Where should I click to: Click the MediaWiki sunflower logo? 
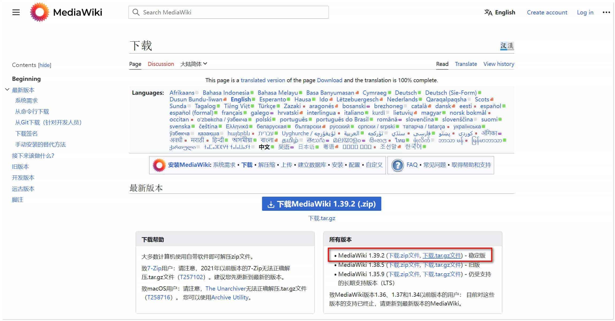(x=40, y=12)
